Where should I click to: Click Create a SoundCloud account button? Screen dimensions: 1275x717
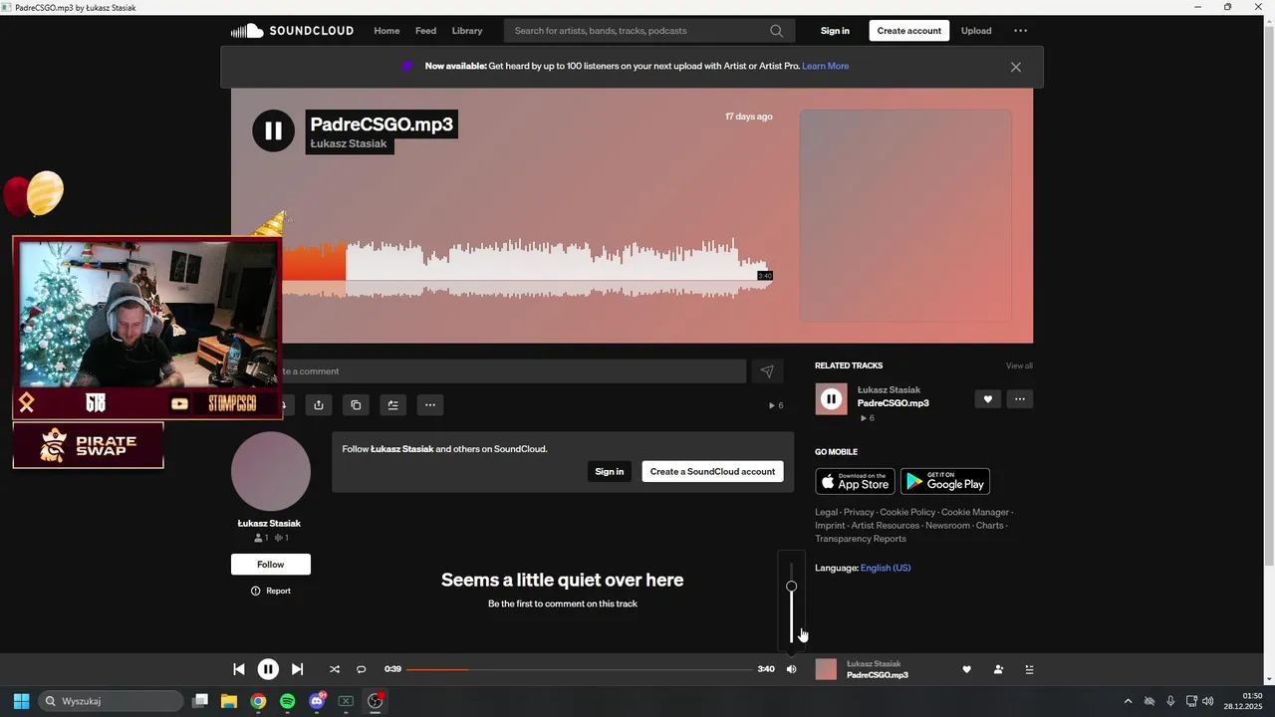(x=712, y=471)
